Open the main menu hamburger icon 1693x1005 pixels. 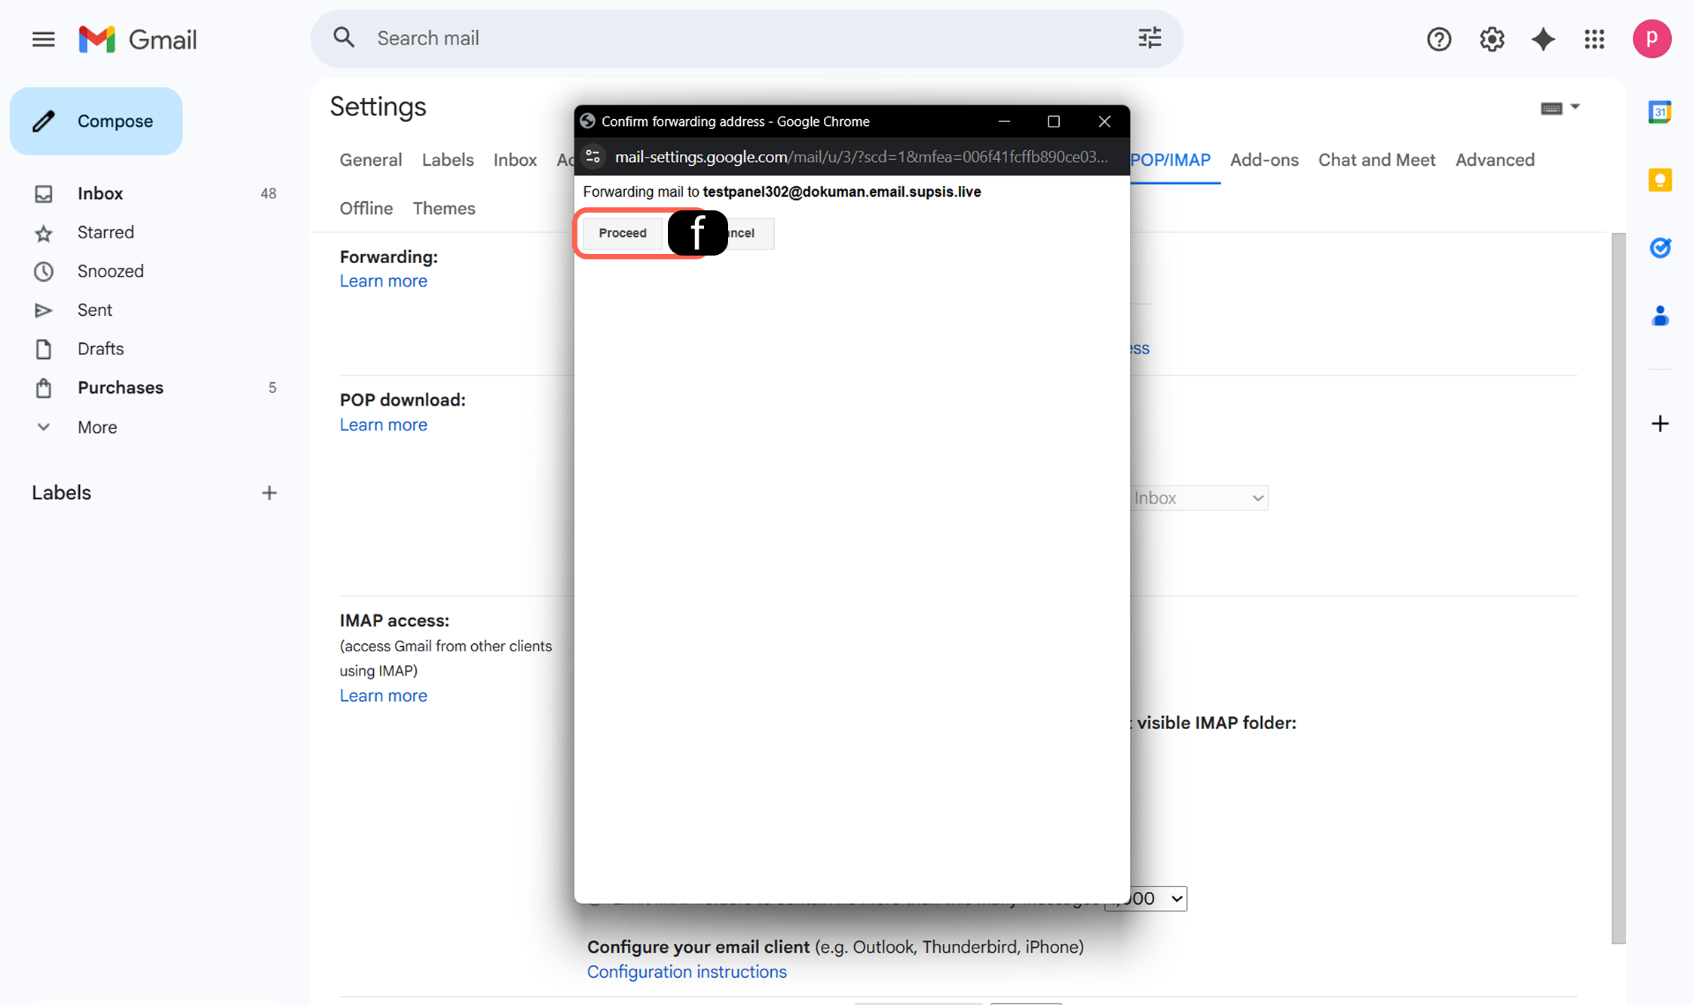coord(44,39)
